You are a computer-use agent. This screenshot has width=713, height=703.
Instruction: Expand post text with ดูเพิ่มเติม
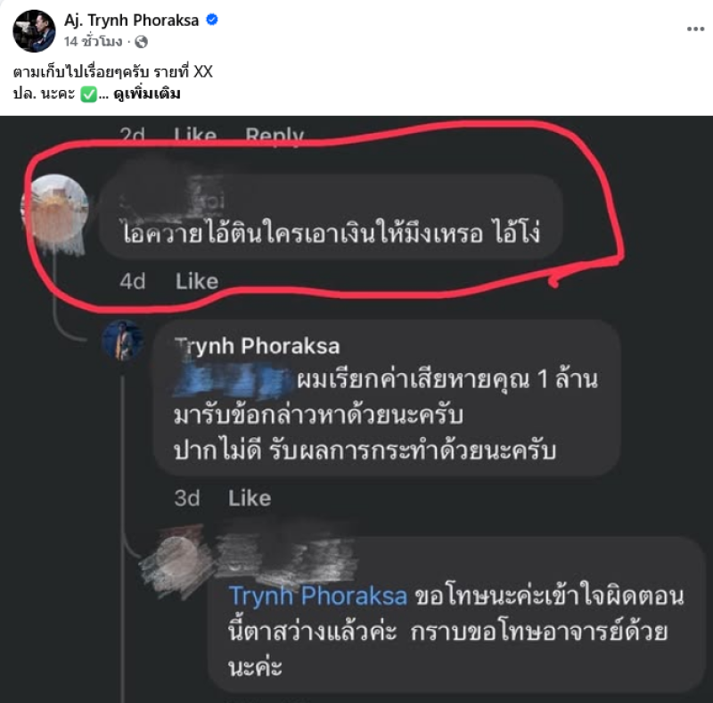point(147,94)
